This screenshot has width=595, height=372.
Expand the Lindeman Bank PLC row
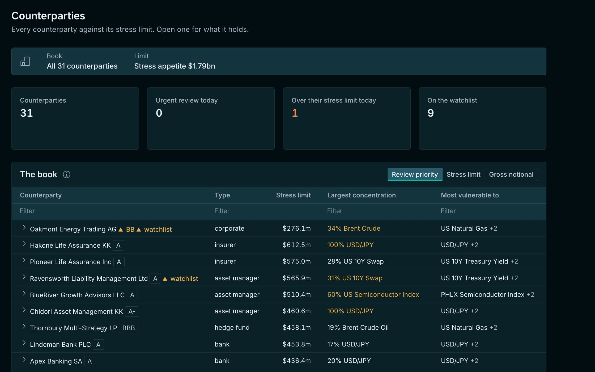point(24,343)
